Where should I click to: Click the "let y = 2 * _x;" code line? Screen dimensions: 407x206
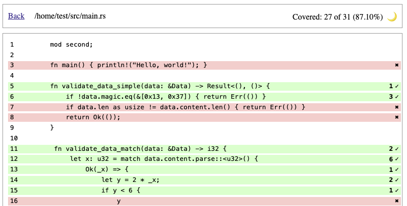tap(130, 180)
